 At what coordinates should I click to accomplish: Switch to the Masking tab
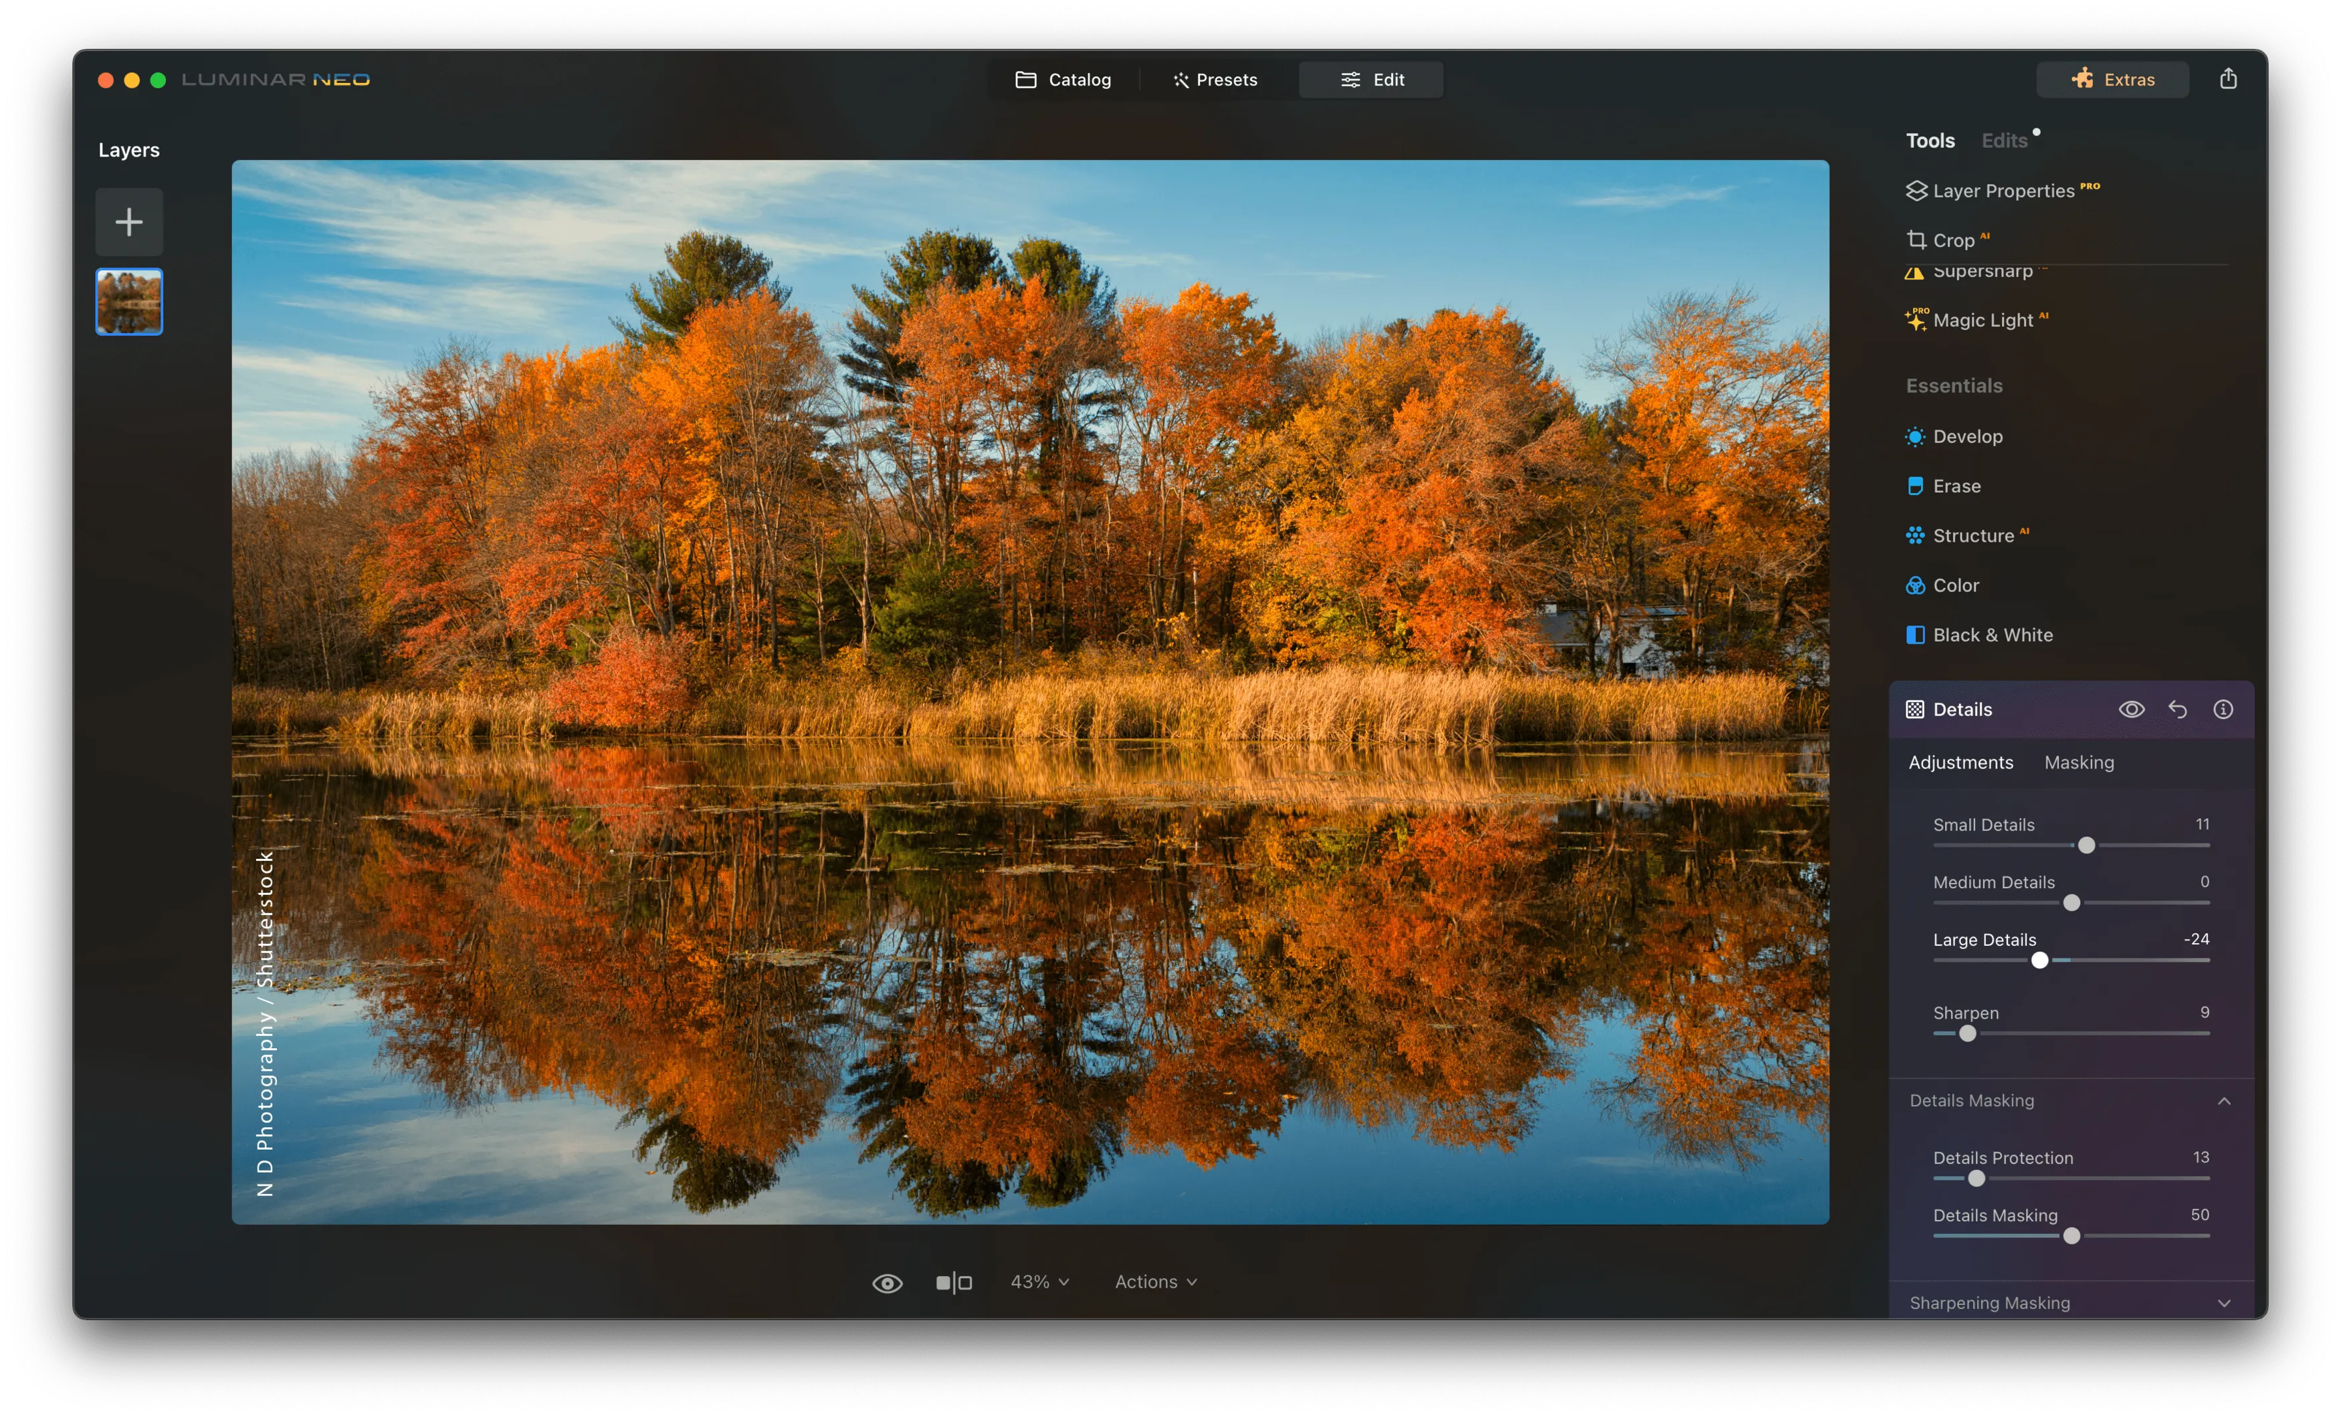(x=2079, y=762)
